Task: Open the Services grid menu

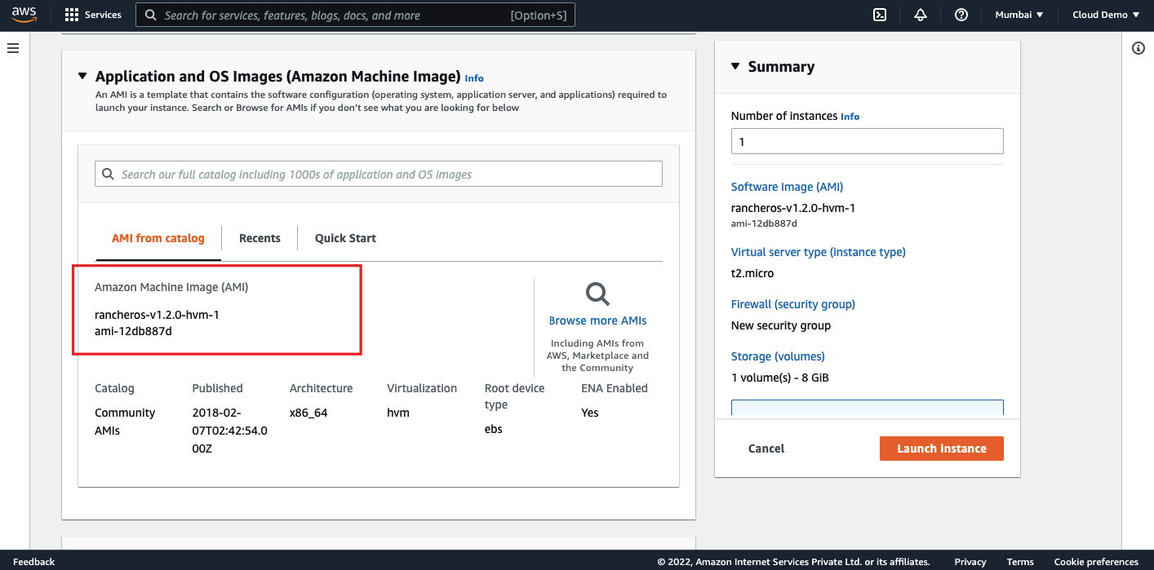Action: tap(93, 15)
